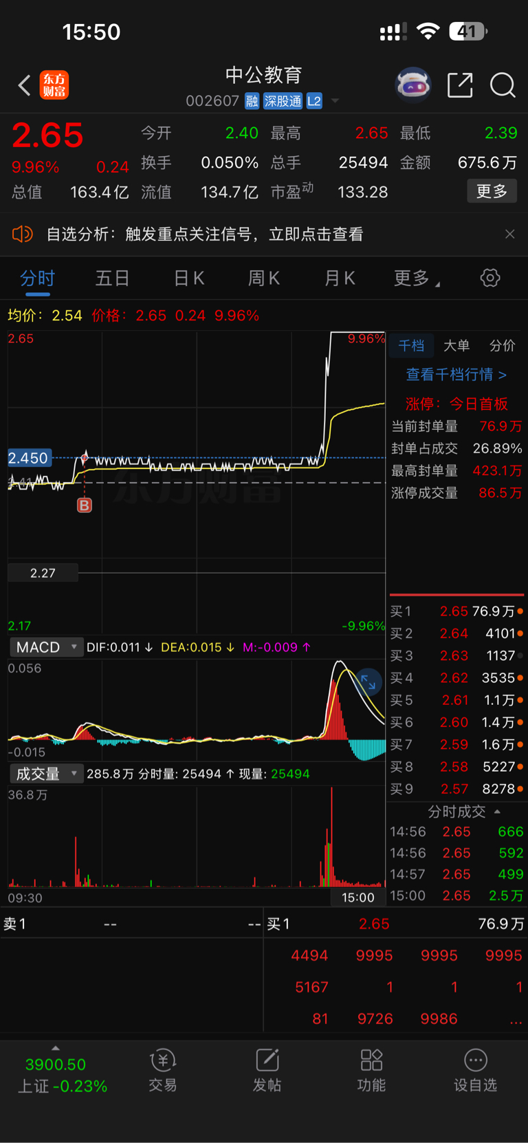Tap the bottom 买1 2.65 queue header
Image resolution: width=528 pixels, height=1143 pixels.
395,924
